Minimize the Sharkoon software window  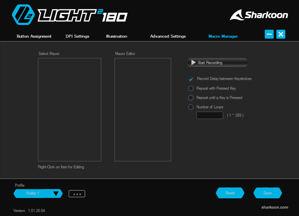(269, 34)
